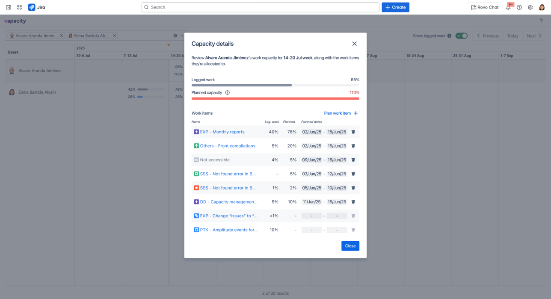The height and width of the screenshot is (299, 551).
Task: Edit end date 15/Jun/25 of Front compilations
Action: (x=337, y=146)
